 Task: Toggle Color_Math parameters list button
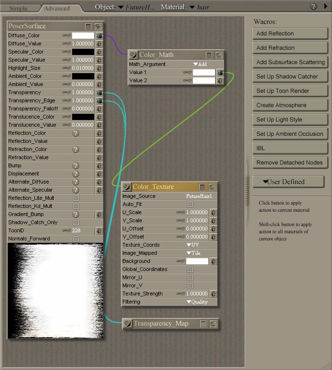coord(209,55)
